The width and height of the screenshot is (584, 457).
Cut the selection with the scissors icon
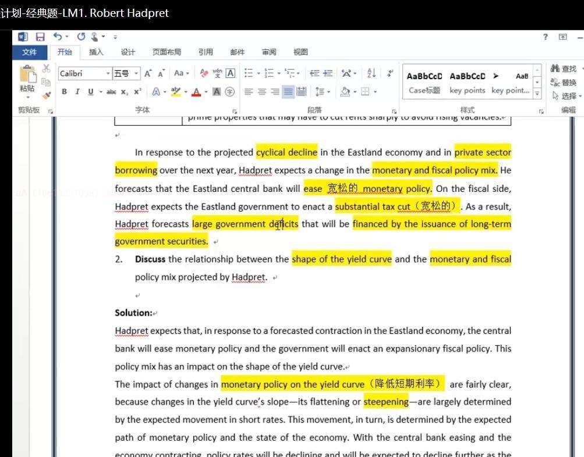46,69
